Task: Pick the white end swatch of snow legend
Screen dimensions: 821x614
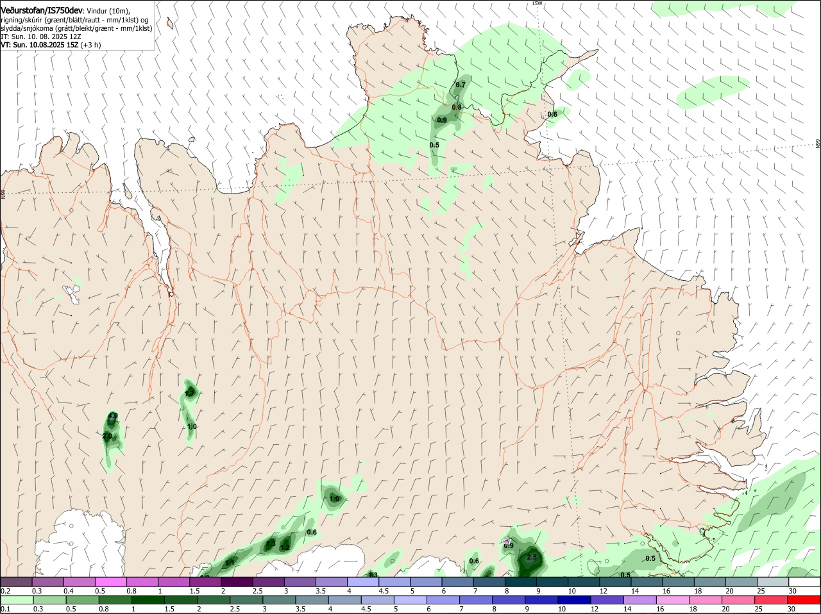Action: [804, 582]
